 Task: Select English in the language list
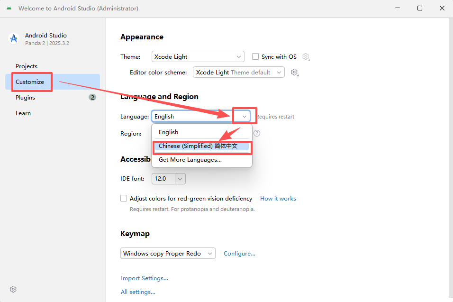point(202,132)
